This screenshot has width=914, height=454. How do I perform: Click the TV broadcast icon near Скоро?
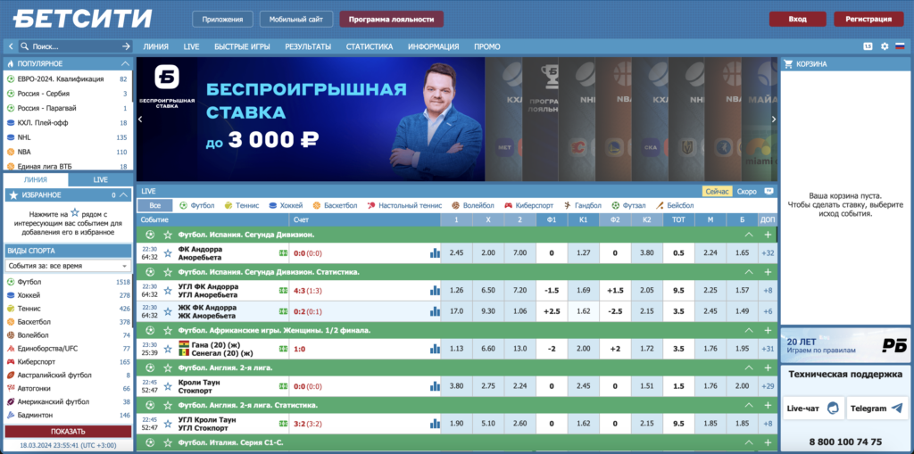coord(769,191)
